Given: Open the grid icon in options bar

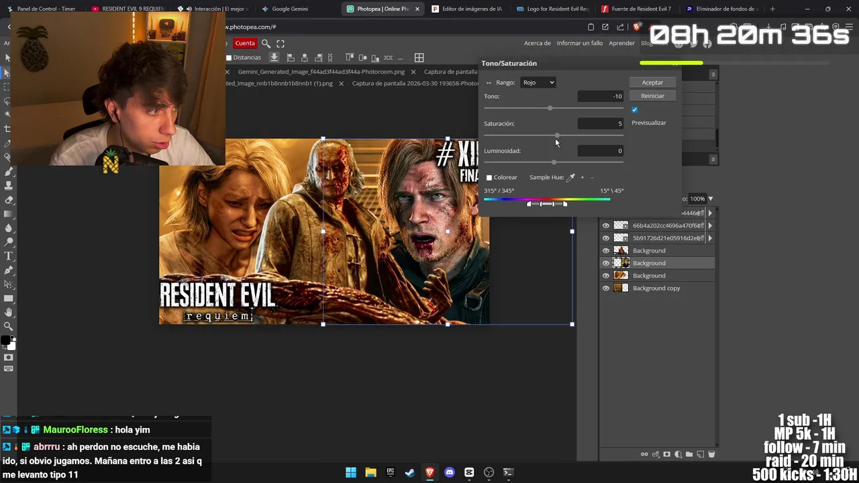Looking at the screenshot, I should (x=419, y=58).
